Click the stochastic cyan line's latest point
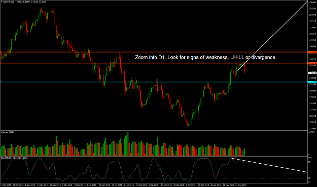 pyautogui.click(x=244, y=166)
